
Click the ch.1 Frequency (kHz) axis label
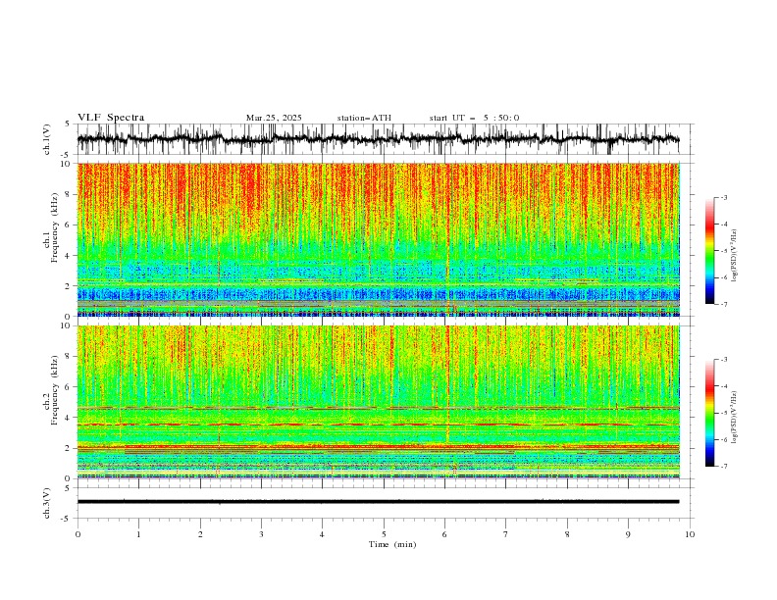pyautogui.click(x=52, y=239)
